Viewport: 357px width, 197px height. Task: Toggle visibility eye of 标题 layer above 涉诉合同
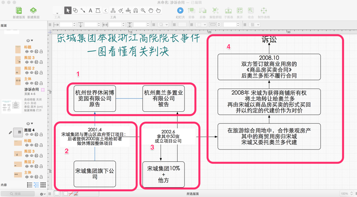pyautogui.click(x=32, y=52)
